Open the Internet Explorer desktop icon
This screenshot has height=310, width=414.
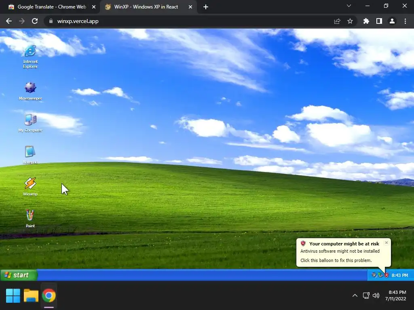click(x=30, y=57)
